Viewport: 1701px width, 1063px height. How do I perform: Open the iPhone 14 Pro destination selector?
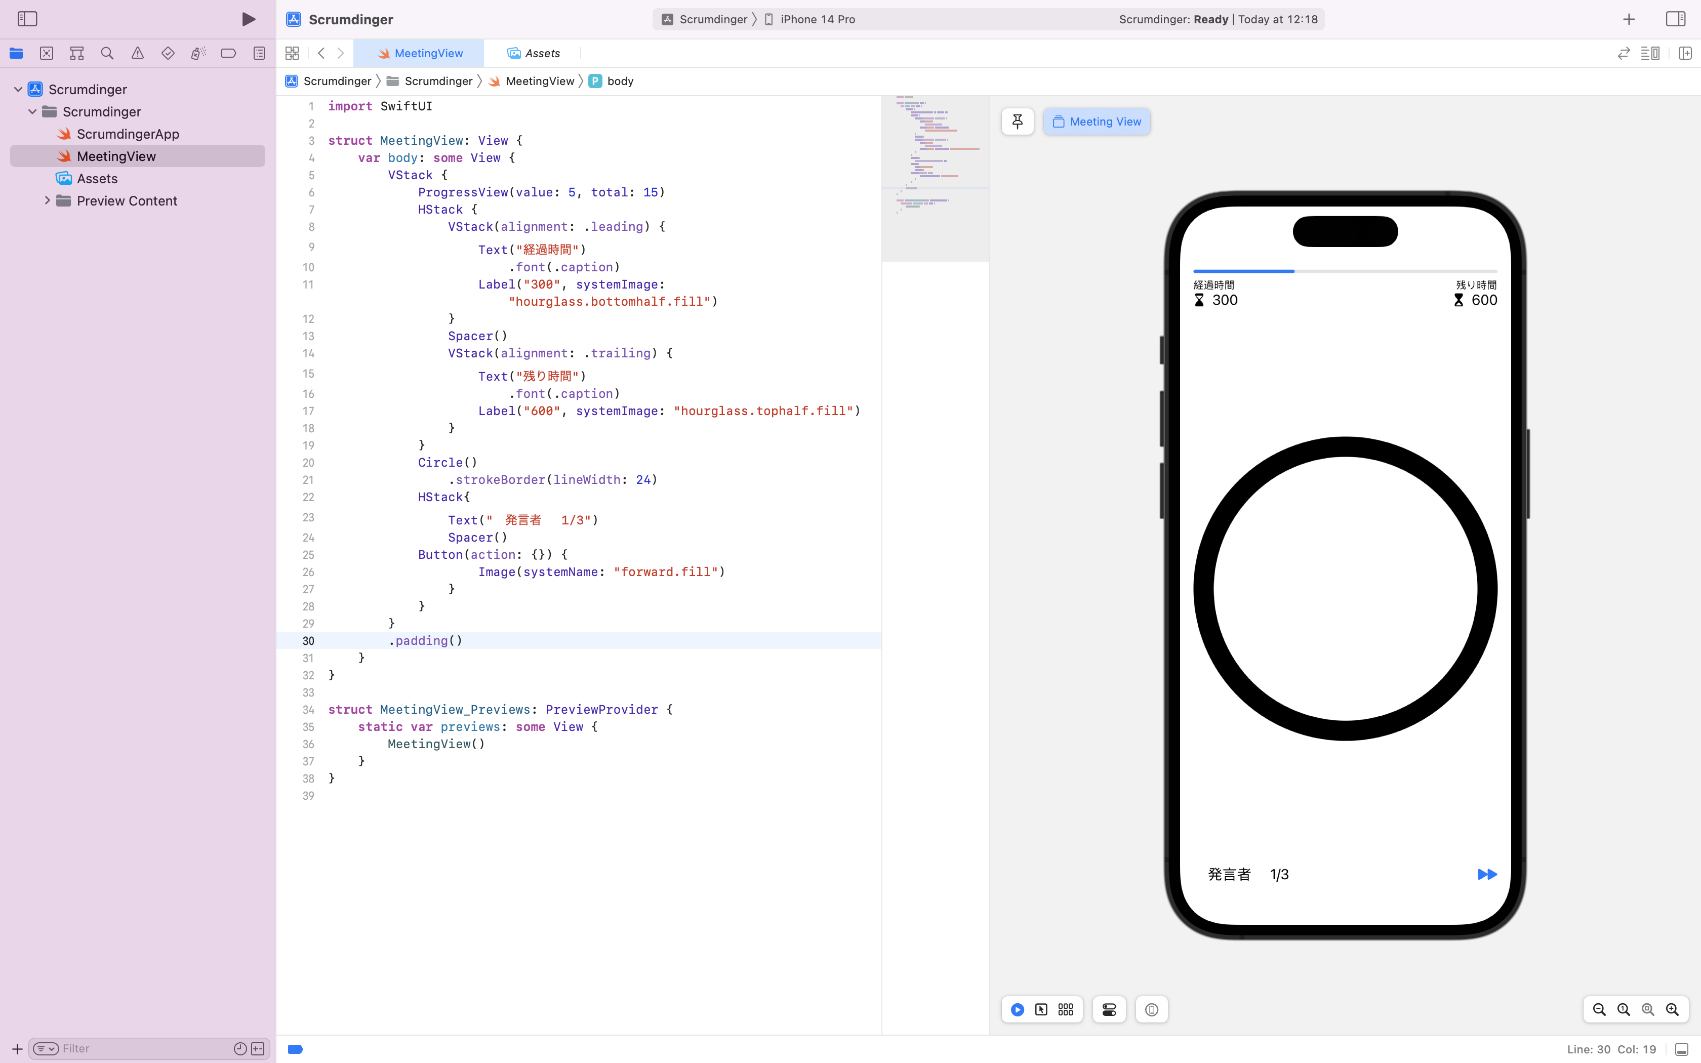pos(817,19)
